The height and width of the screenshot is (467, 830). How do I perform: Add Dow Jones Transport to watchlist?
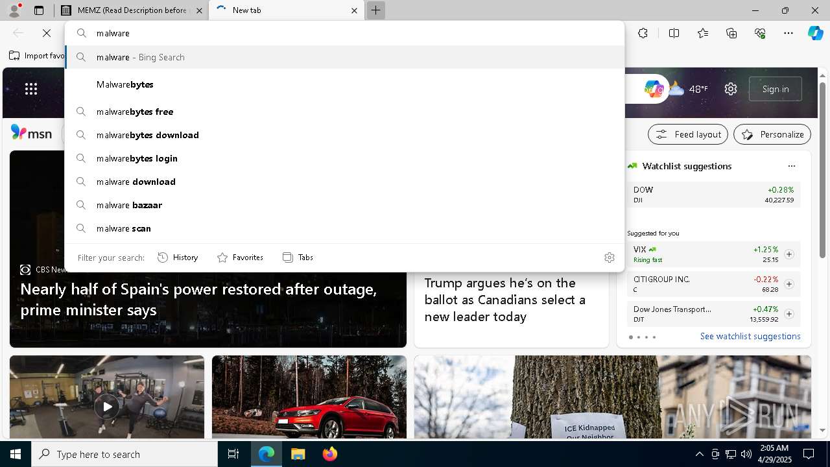pyautogui.click(x=789, y=314)
